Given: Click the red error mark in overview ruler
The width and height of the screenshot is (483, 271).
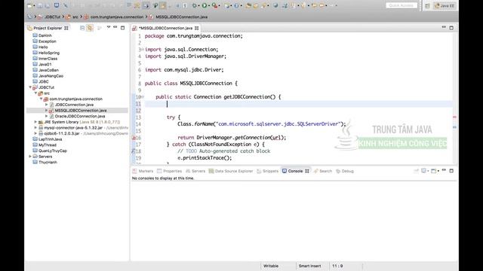Looking at the screenshot, I should (x=454, y=117).
